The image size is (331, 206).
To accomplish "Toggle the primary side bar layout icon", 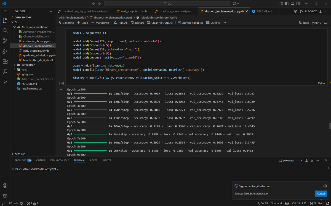I will coord(287,4).
